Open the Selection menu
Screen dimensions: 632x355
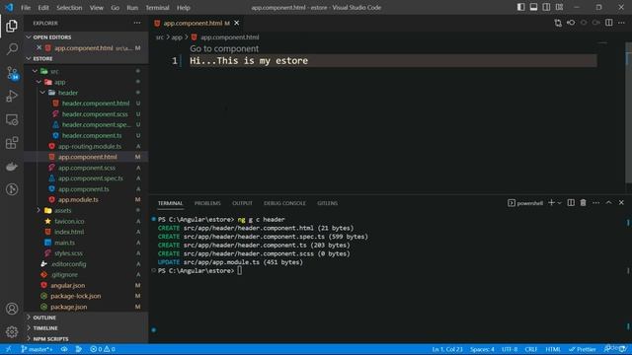(x=69, y=7)
